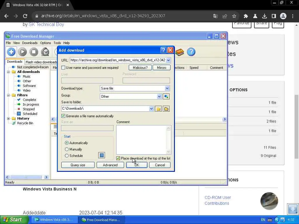Select the Recycle Bin tree item
Image resolution: width=299 pixels, height=224 pixels.
(25, 123)
